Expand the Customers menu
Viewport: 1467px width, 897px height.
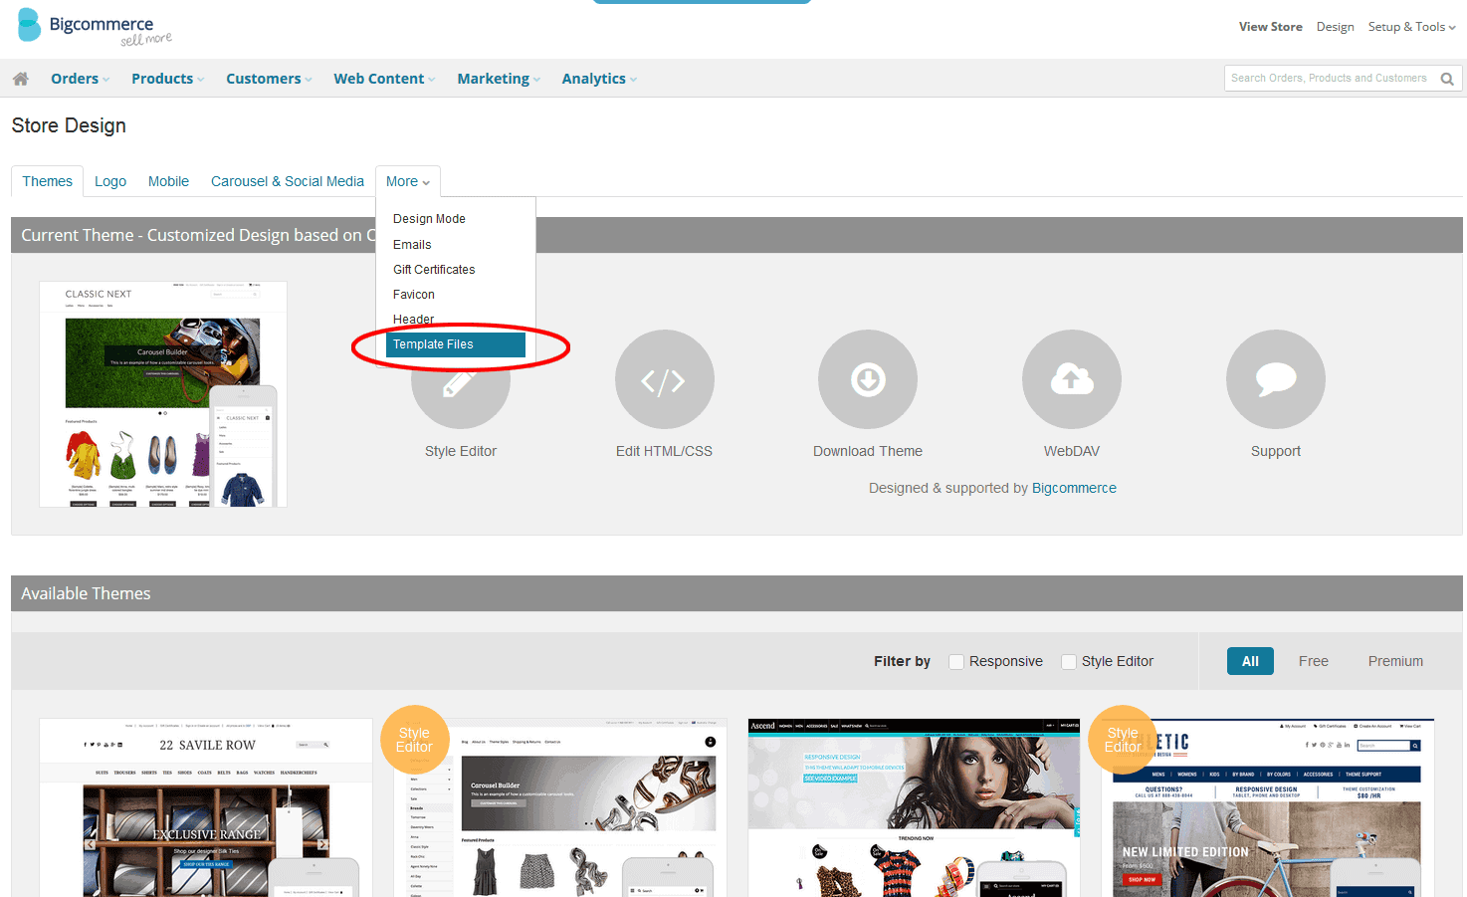[269, 79]
